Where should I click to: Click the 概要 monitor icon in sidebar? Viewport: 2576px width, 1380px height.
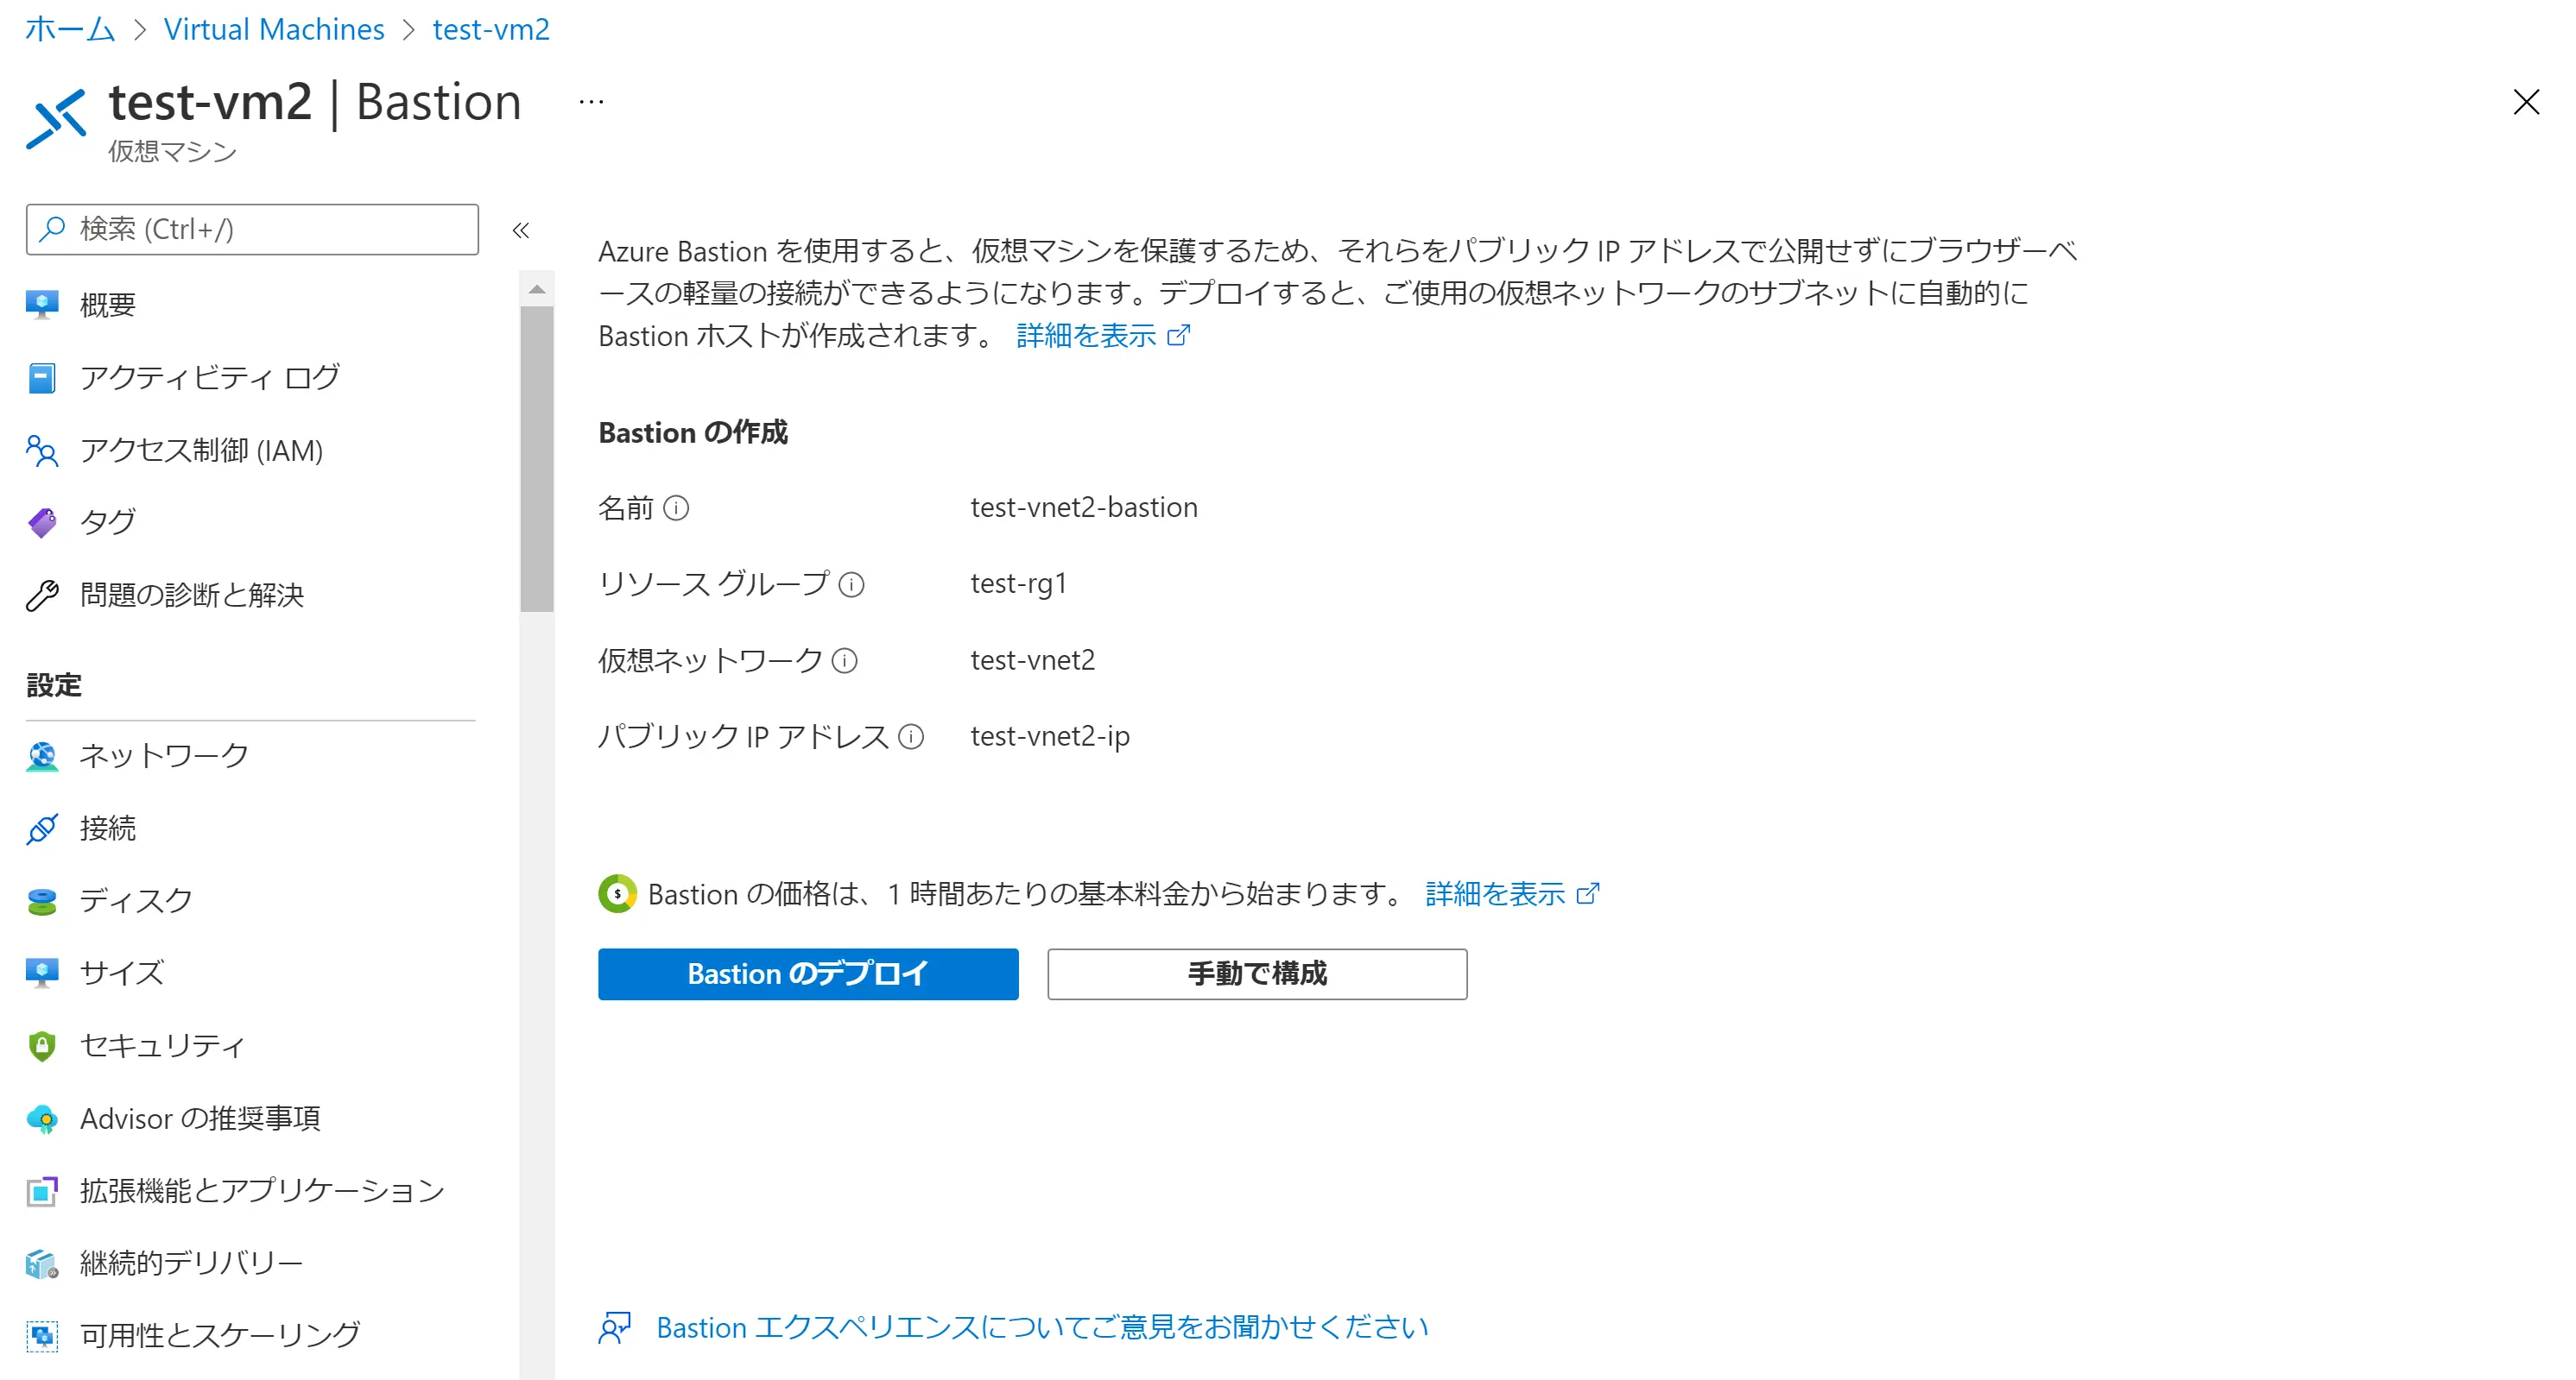point(42,305)
